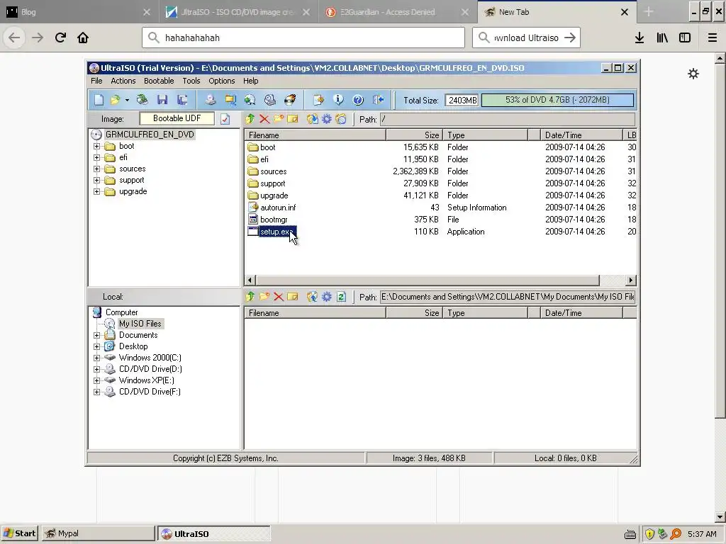Open the Help menu
726x544 pixels.
[x=250, y=81]
